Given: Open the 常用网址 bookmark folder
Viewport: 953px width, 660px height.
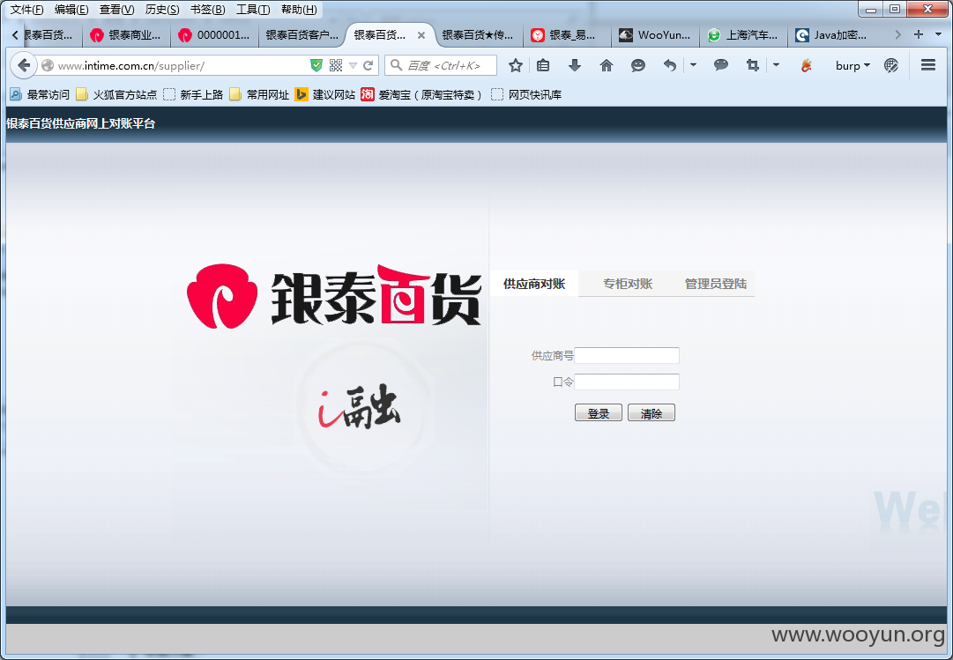Looking at the screenshot, I should 259,95.
